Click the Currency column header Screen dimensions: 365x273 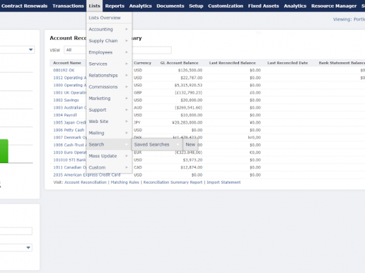click(x=142, y=63)
